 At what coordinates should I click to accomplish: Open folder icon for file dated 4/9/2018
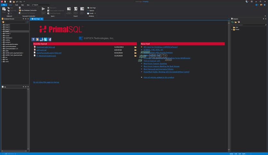pos(135,50)
